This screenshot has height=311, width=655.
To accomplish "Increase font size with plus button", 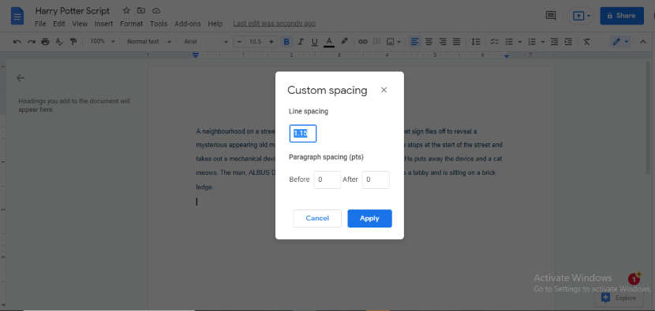I will [271, 42].
